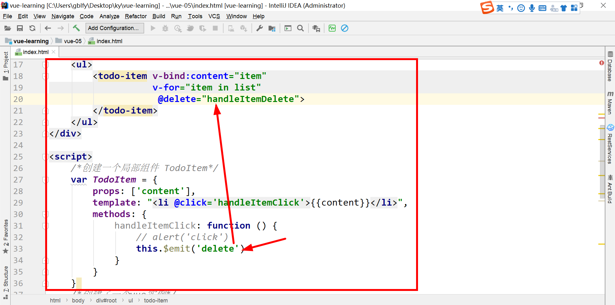Click div#root breadcrumb at bottom
615x305 pixels.
click(106, 301)
